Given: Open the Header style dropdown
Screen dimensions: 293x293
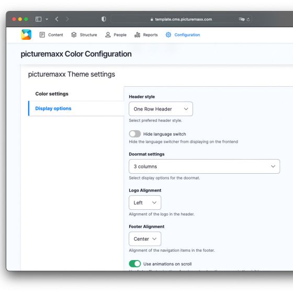Looking at the screenshot, I should pos(161,109).
